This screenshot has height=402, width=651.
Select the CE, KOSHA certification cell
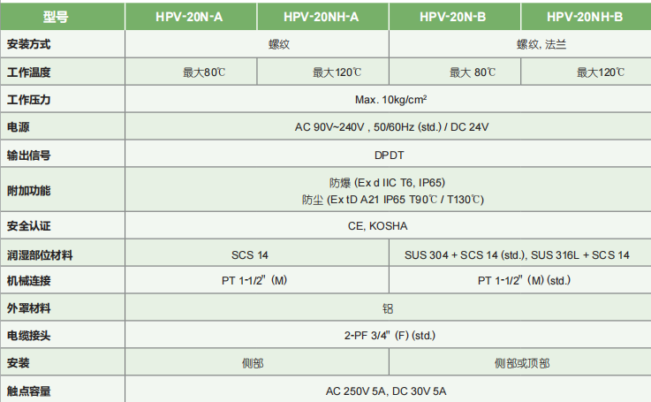(388, 227)
